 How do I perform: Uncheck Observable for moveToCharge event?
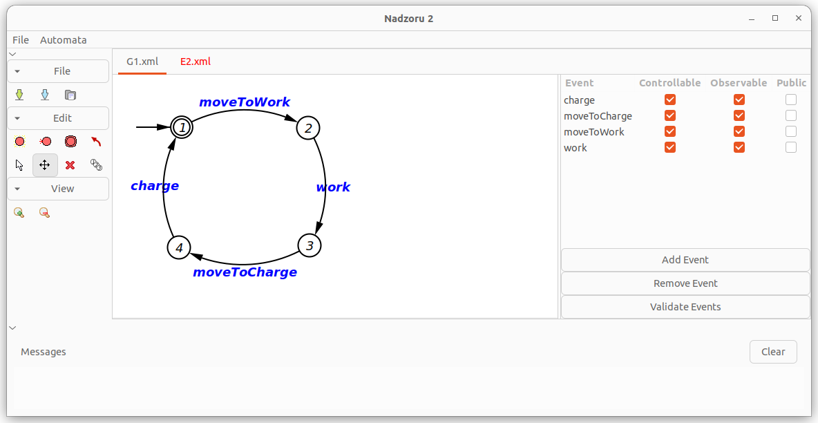click(739, 115)
